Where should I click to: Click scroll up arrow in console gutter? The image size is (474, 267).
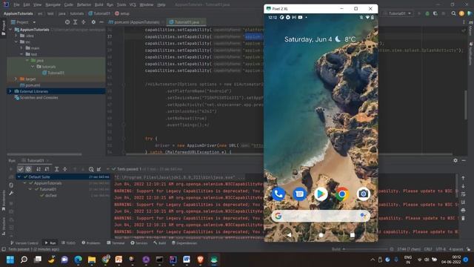tap(463, 178)
